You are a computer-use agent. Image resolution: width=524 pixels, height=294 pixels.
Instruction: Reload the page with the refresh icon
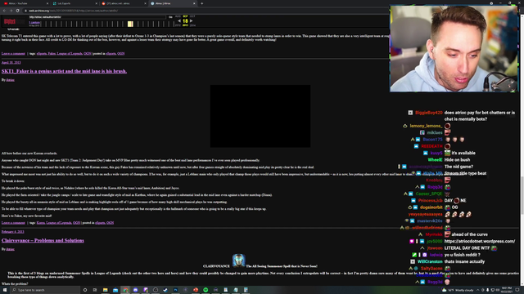click(17, 11)
